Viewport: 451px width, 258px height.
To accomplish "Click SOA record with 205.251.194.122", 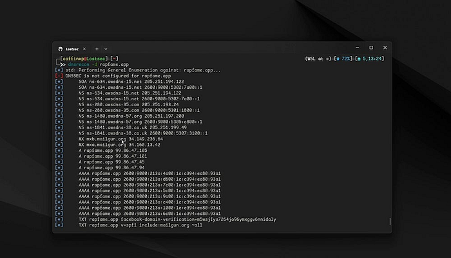I will point(131,82).
